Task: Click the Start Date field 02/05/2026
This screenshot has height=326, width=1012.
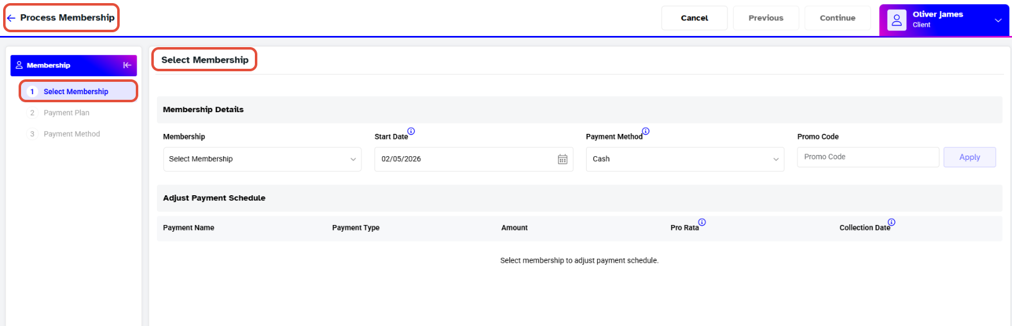Action: click(x=474, y=159)
